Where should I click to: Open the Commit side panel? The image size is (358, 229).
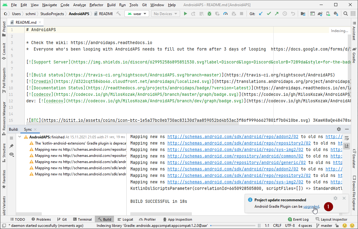pyautogui.click(x=4, y=51)
